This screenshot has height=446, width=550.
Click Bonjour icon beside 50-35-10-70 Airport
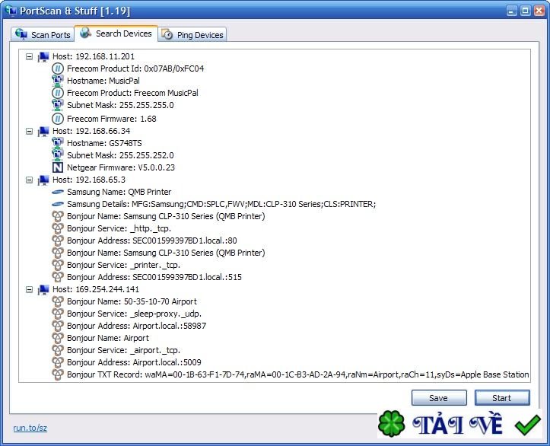[58, 301]
